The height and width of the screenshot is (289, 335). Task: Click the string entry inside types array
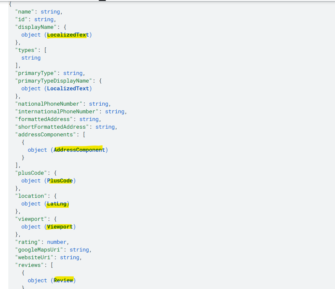point(31,58)
